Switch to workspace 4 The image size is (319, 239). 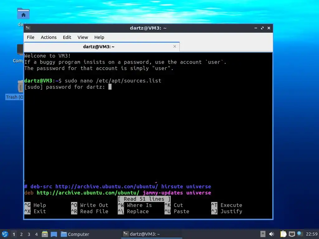[36, 234]
